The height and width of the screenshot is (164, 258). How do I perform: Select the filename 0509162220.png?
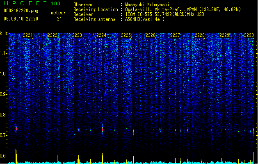(21, 11)
